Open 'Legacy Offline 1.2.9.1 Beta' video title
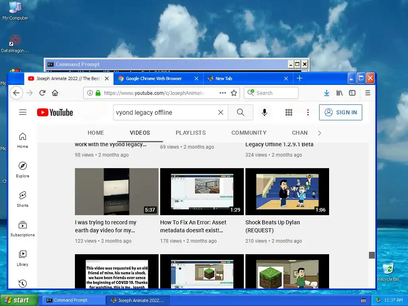The width and height of the screenshot is (408, 306). (279, 144)
